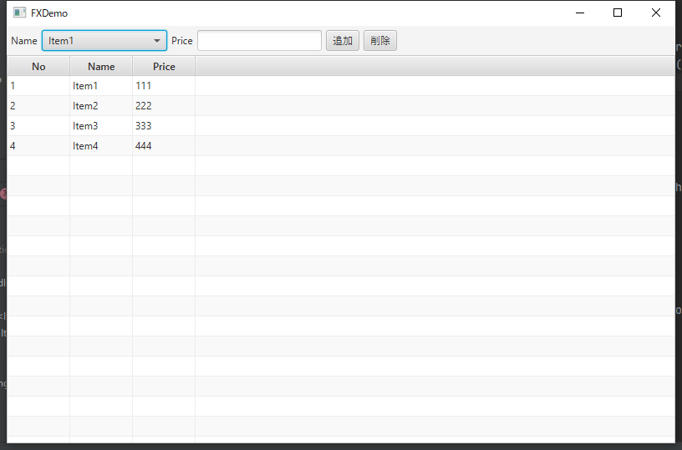
Task: Click the 削除 (Delete) button
Action: (380, 40)
